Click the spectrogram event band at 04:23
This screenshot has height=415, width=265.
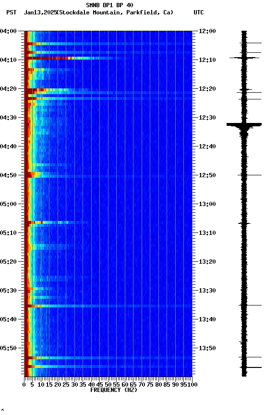(108, 98)
